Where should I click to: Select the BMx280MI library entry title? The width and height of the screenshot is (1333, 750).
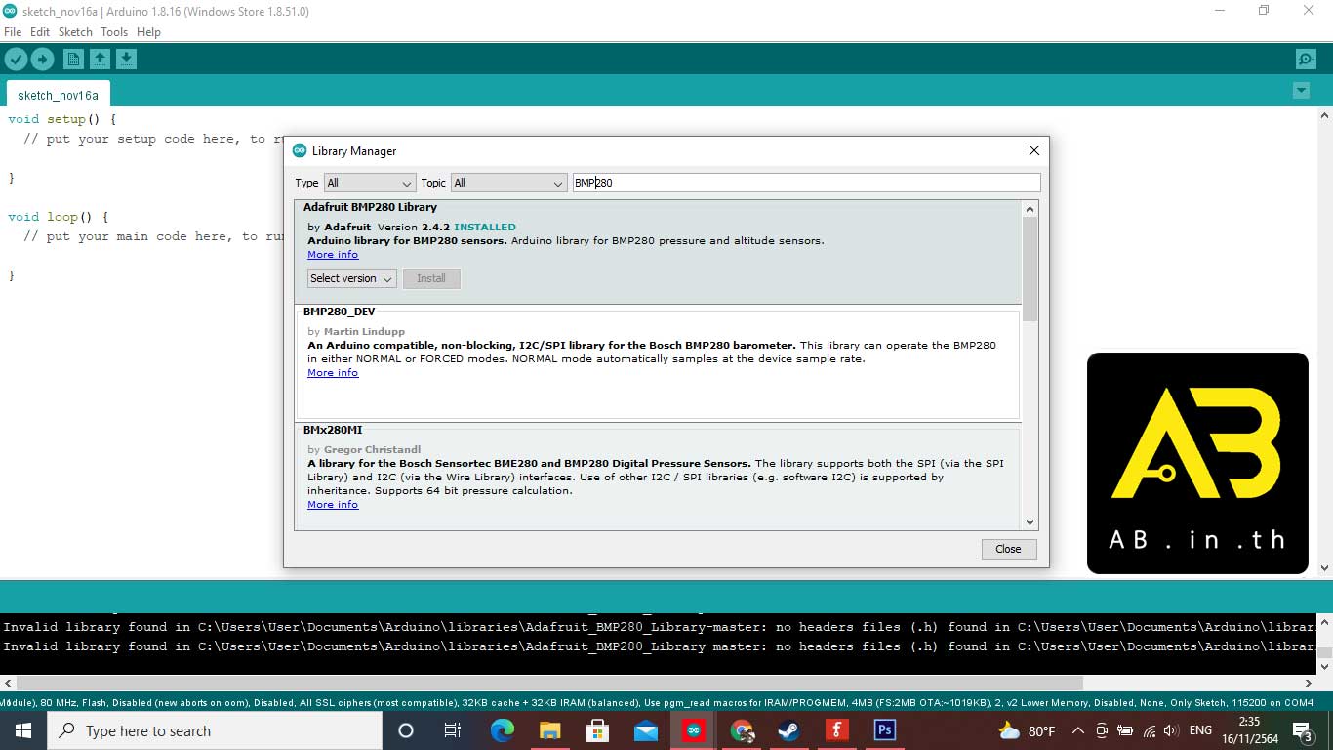333,430
